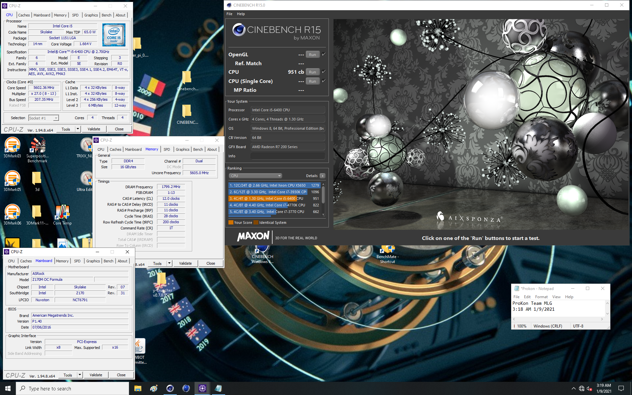The width and height of the screenshot is (632, 395).
Task: Open Notepad Format menu
Action: pos(541,297)
